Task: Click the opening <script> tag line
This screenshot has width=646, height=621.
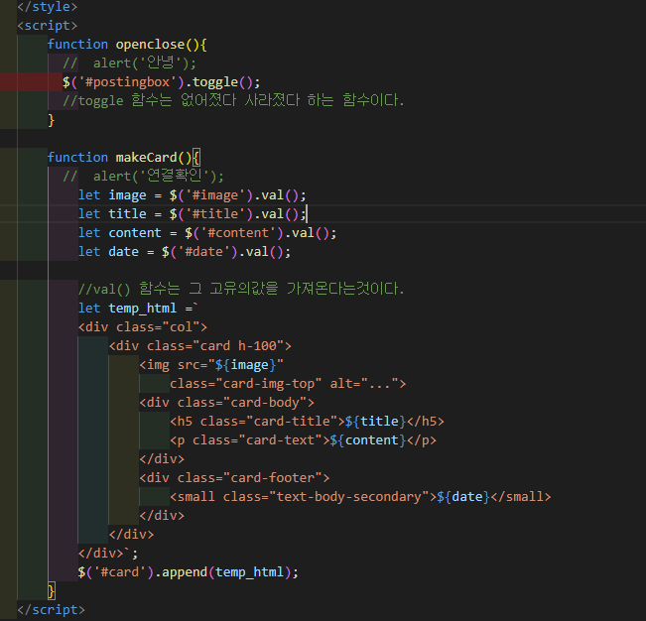Action: tap(47, 26)
